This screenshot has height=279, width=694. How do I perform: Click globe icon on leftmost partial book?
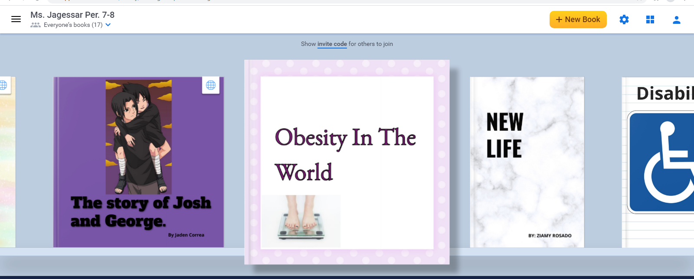[x=3, y=85]
